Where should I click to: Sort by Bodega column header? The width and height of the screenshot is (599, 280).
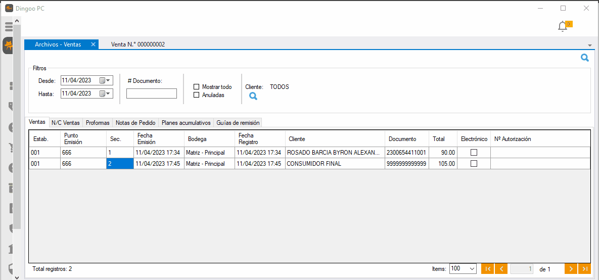click(209, 138)
